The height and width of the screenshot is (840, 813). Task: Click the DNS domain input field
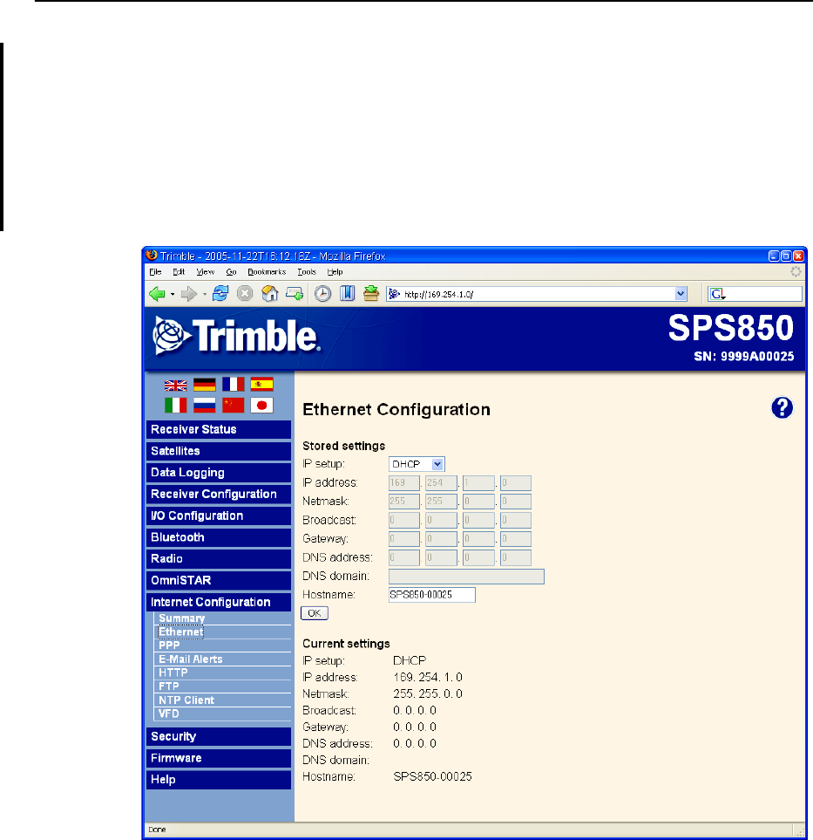(x=466, y=577)
